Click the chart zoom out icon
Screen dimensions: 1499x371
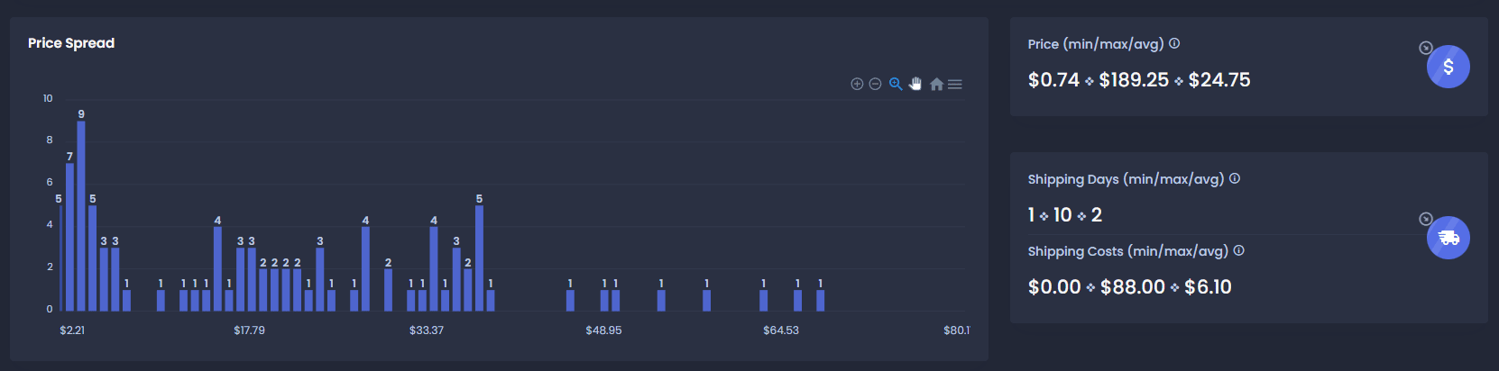(875, 84)
